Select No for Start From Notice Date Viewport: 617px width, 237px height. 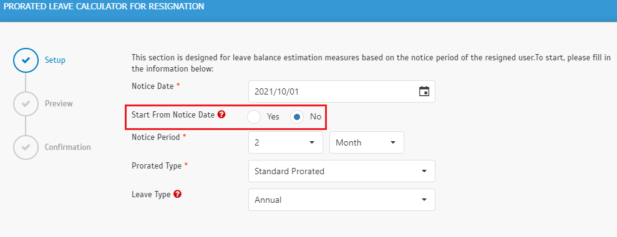coord(297,117)
